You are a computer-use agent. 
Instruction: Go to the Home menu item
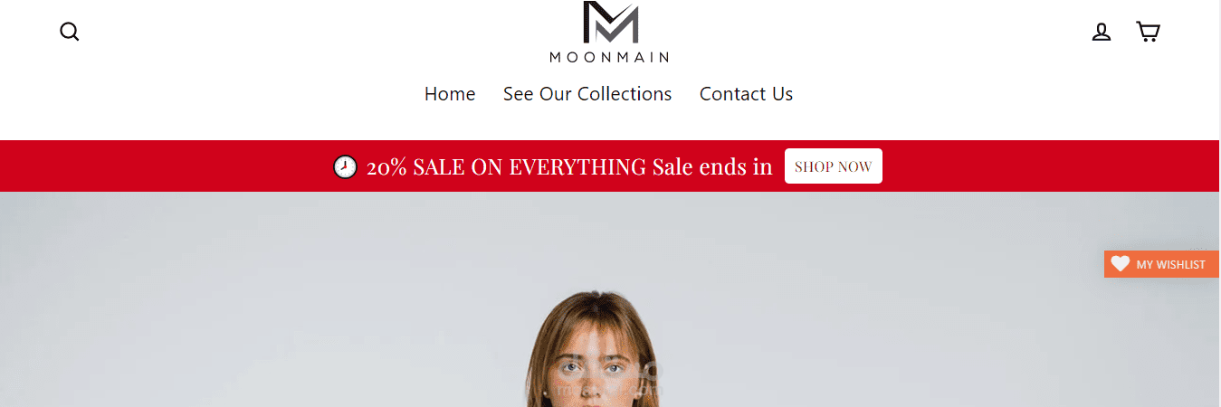(450, 94)
